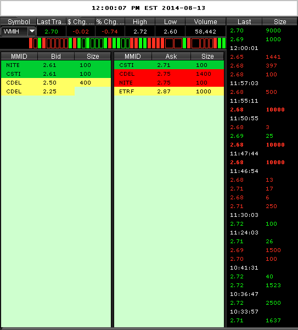Click the dollar change value -0.02

tap(81, 31)
